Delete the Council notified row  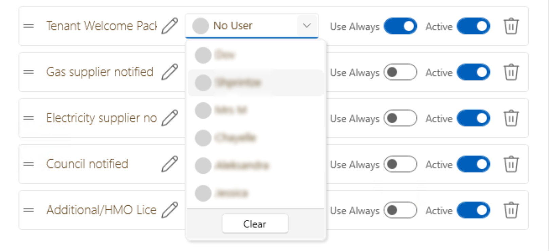511,164
